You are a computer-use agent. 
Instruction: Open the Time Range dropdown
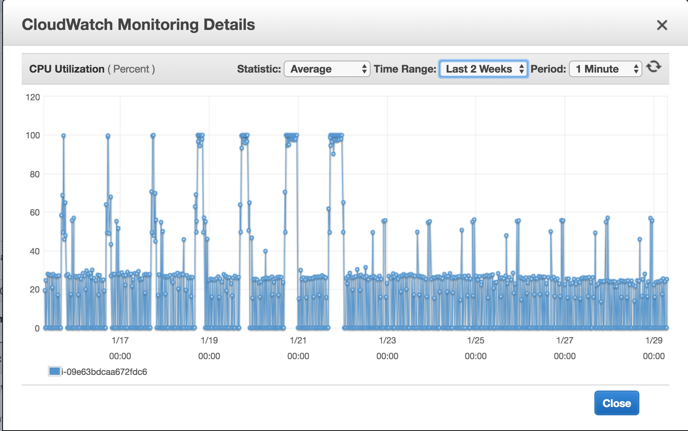point(484,69)
